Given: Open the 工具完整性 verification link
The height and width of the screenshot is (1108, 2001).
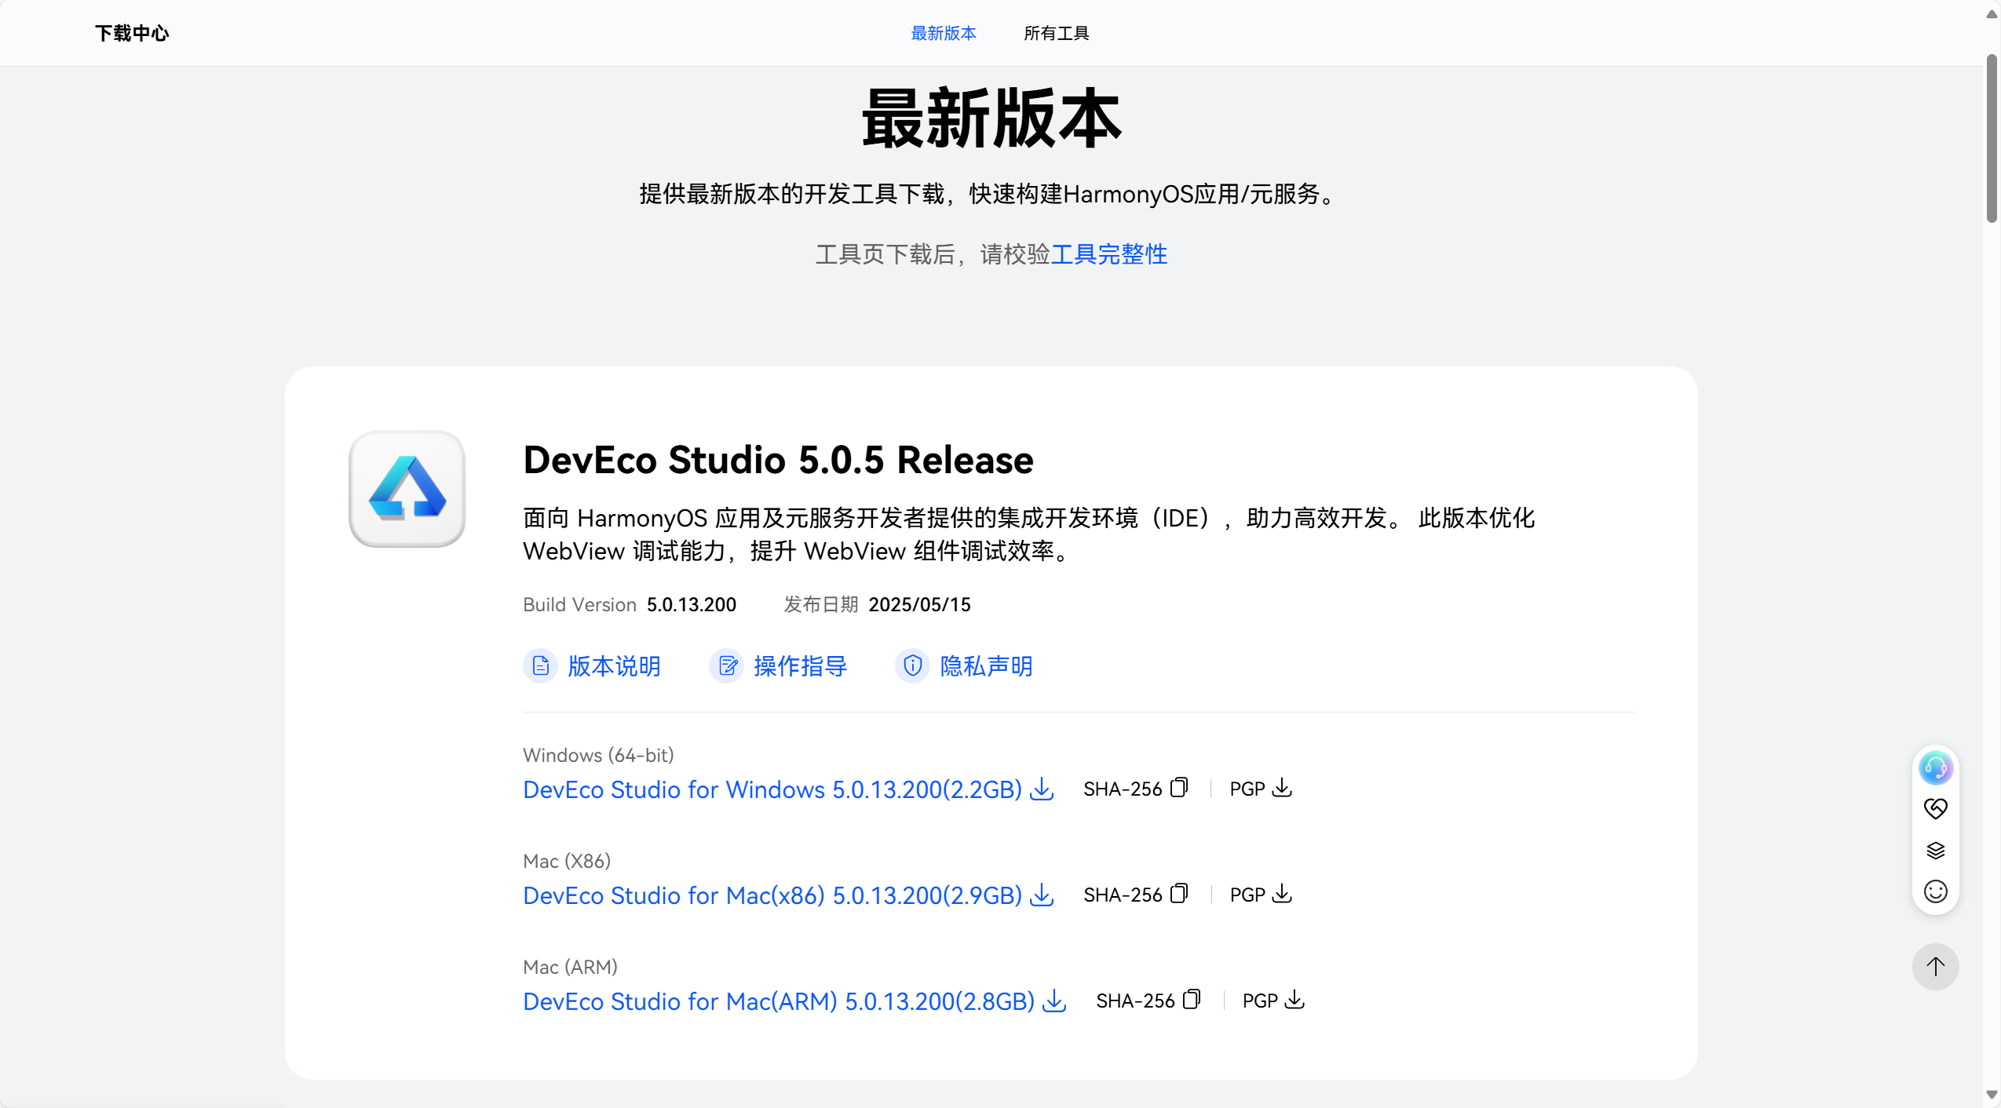Looking at the screenshot, I should [1109, 254].
